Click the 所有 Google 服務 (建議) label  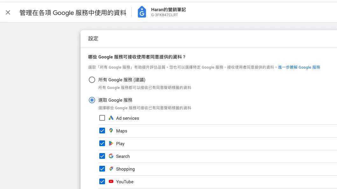pyautogui.click(x=122, y=80)
